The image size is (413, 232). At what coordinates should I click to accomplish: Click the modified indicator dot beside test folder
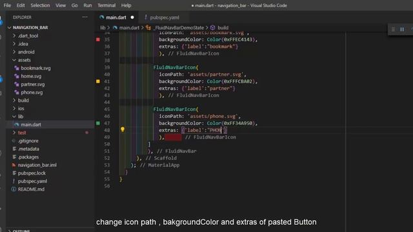coord(86,133)
